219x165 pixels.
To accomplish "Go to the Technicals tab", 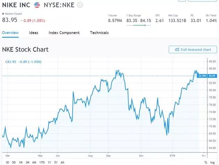I will coord(99,33).
